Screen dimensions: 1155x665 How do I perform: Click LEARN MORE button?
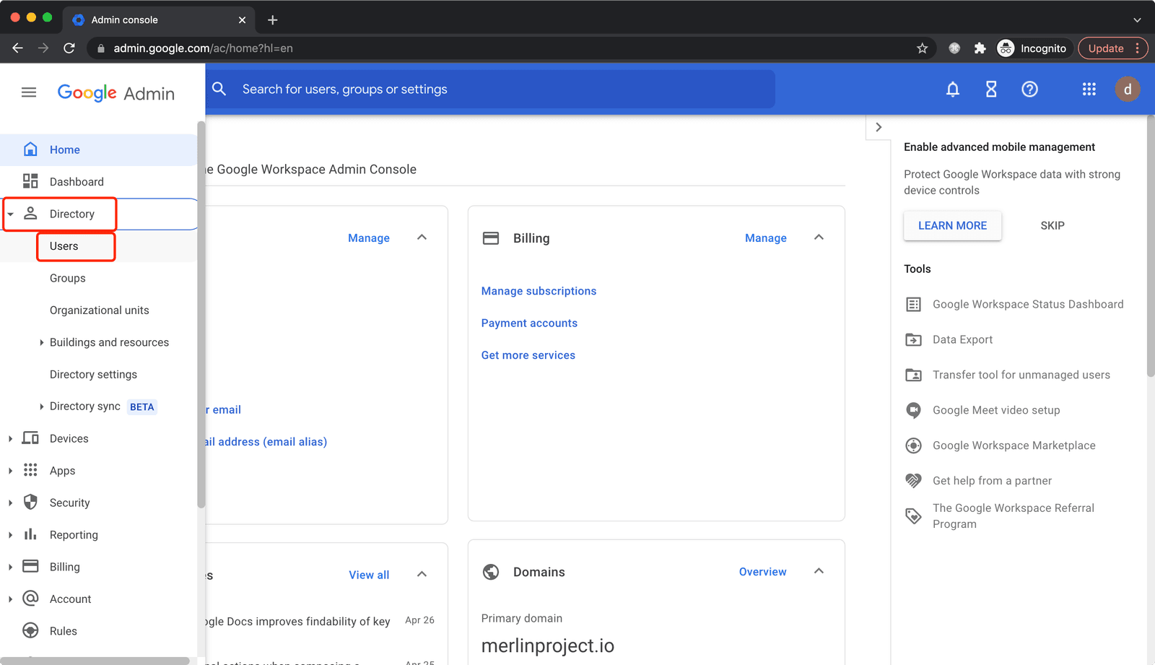click(952, 225)
